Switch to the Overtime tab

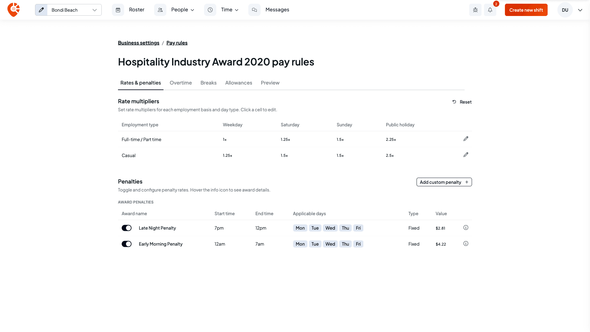coord(181,83)
